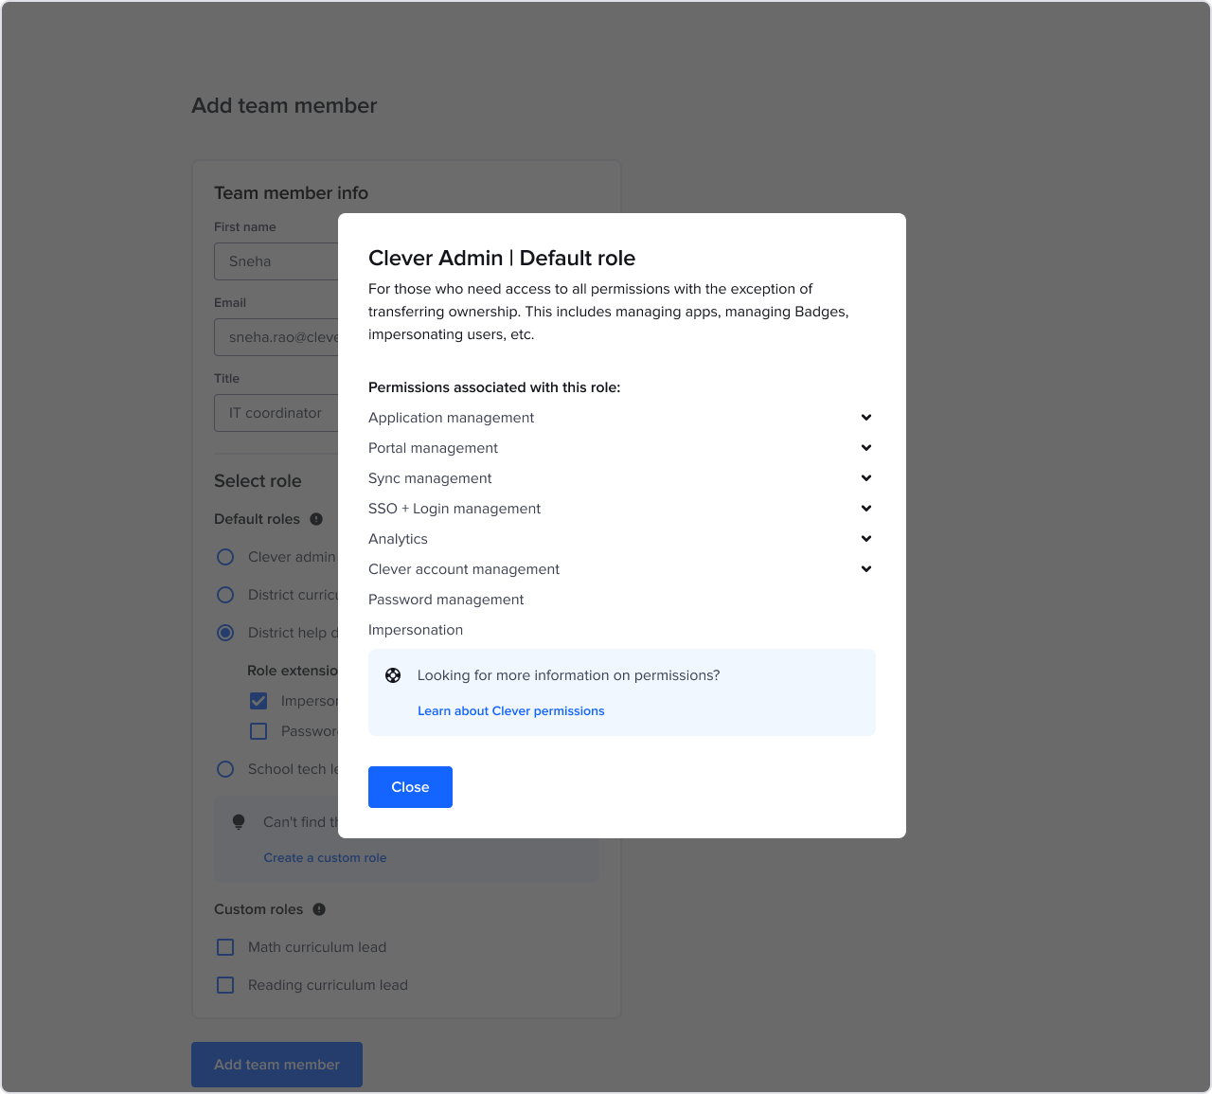Image resolution: width=1212 pixels, height=1094 pixels.
Task: Click the Portal management label
Action: point(433,448)
